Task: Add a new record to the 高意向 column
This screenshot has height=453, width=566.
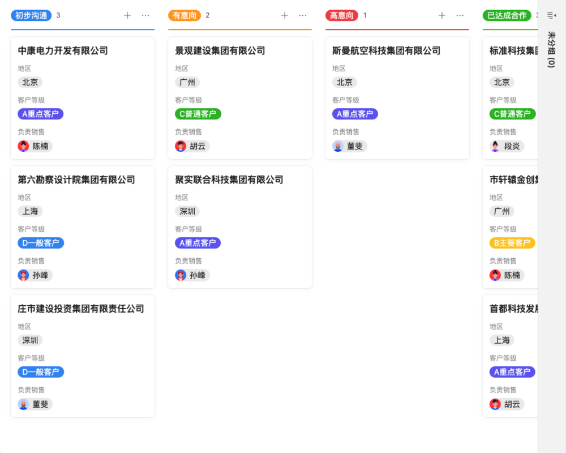Action: pos(441,15)
